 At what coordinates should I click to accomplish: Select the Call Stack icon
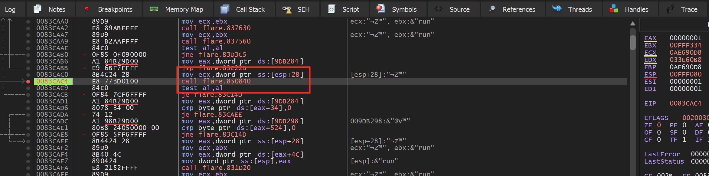[225, 9]
